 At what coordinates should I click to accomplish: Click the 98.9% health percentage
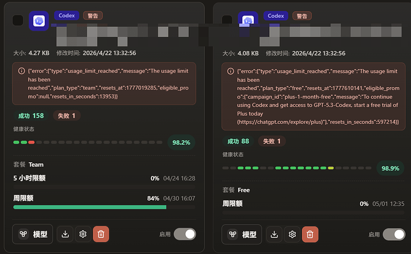click(390, 168)
